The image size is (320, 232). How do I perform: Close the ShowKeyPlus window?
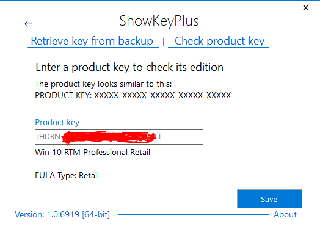[x=305, y=8]
